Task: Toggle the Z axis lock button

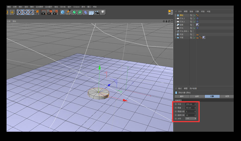Action: tap(31, 12)
